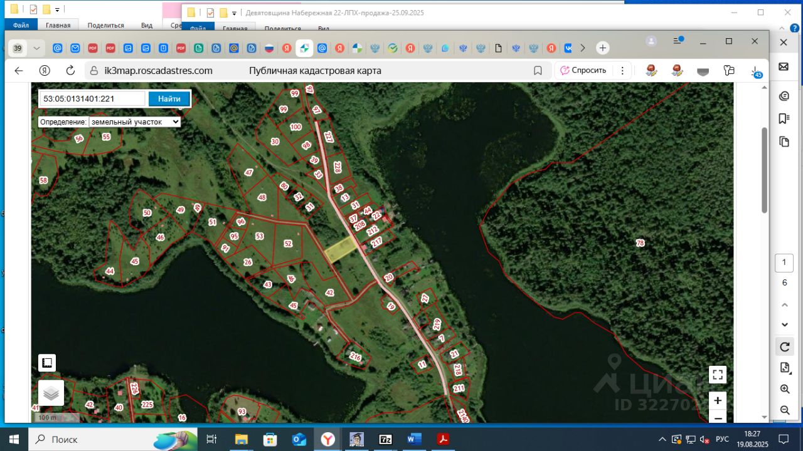Viewport: 803px width, 451px height.
Task: Open the map layers switcher
Action: pos(51,393)
